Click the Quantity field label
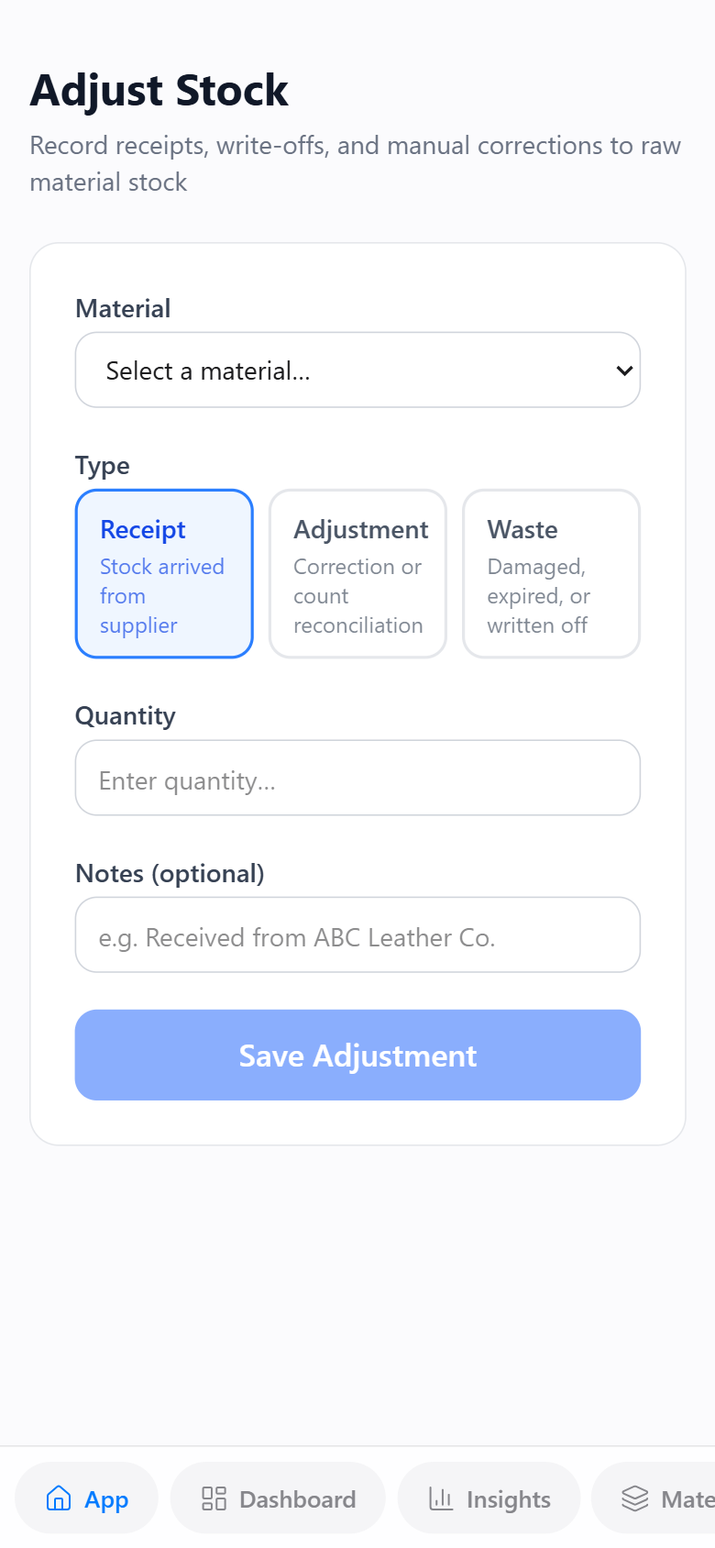Screen dimensions: 715x1548 pyautogui.click(x=126, y=715)
